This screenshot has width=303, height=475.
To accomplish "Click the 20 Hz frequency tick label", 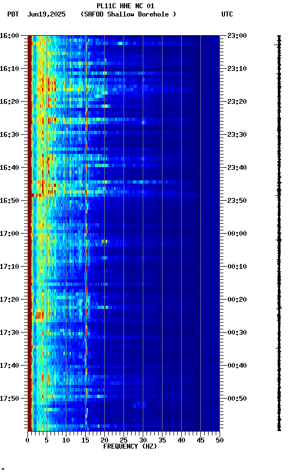I will 104,440.
